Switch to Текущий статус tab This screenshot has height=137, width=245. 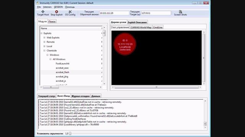(x=47, y=96)
